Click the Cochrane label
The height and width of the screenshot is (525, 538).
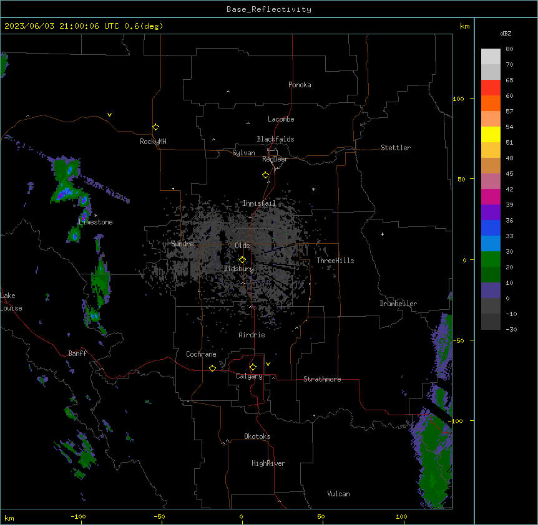pos(201,354)
